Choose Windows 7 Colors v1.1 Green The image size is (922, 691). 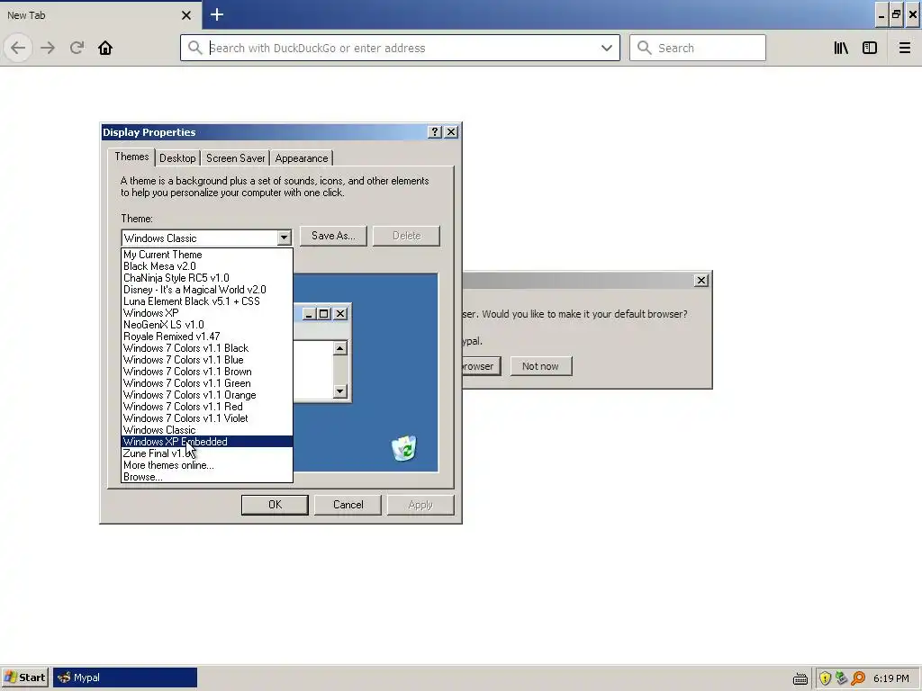pos(206,383)
